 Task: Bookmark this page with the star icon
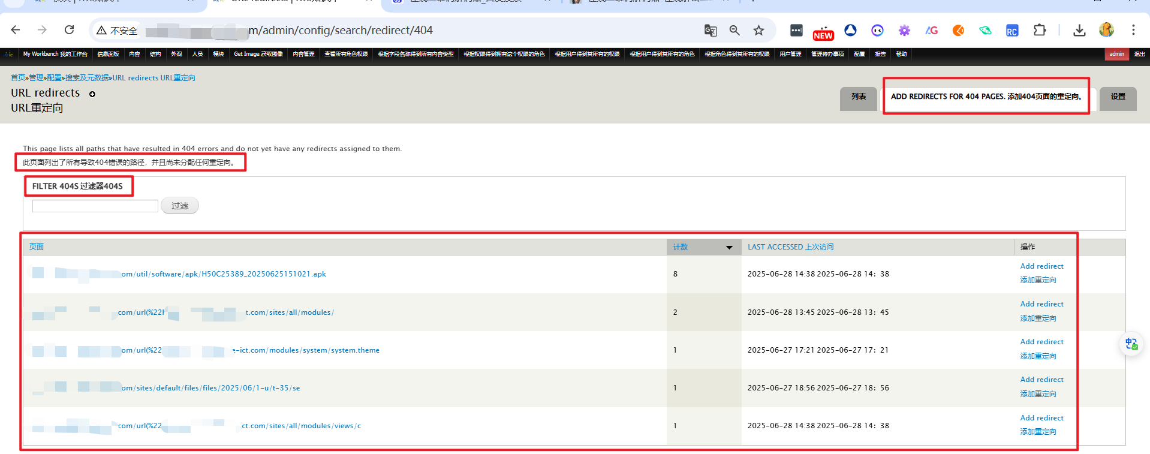(x=759, y=30)
